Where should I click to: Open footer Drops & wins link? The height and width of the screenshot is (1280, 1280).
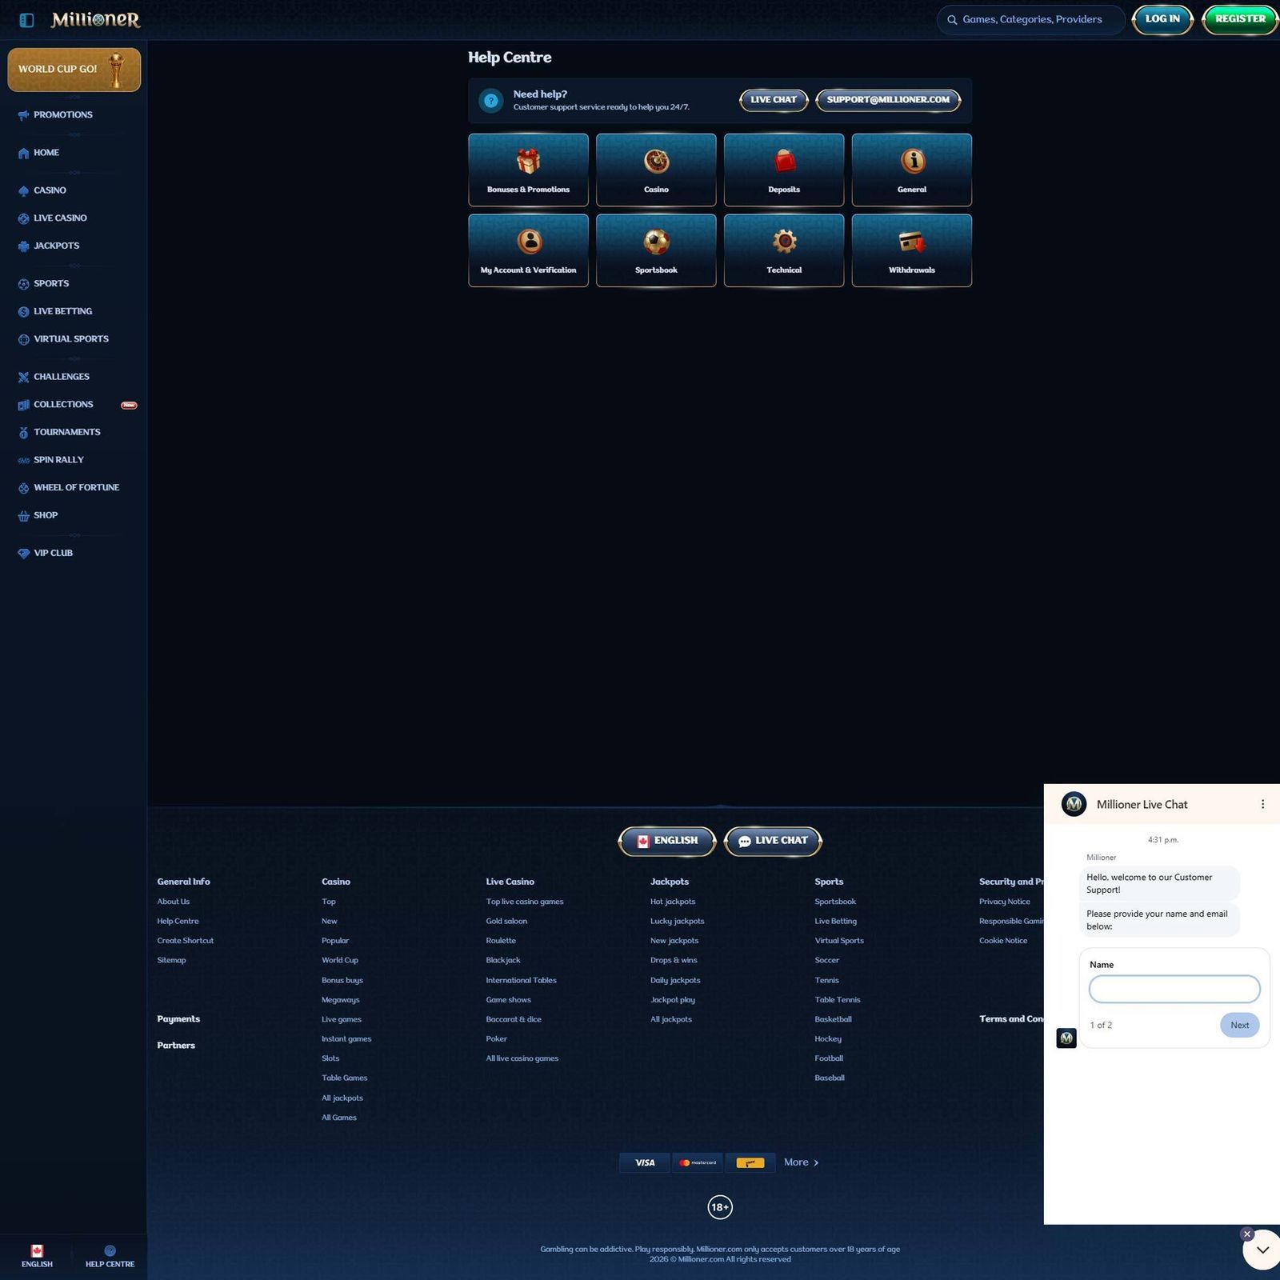click(674, 960)
